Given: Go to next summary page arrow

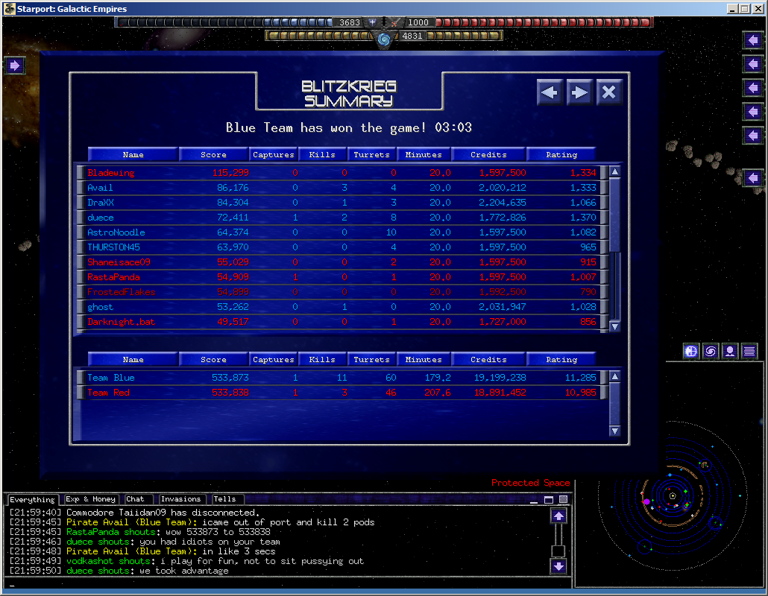Looking at the screenshot, I should 579,92.
